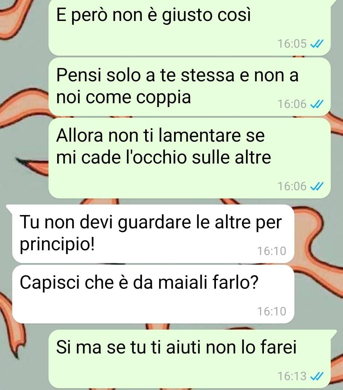Select the 'Pensi solo a te stessa' bubble
Viewport: 343px width, 390px height.
(x=190, y=87)
